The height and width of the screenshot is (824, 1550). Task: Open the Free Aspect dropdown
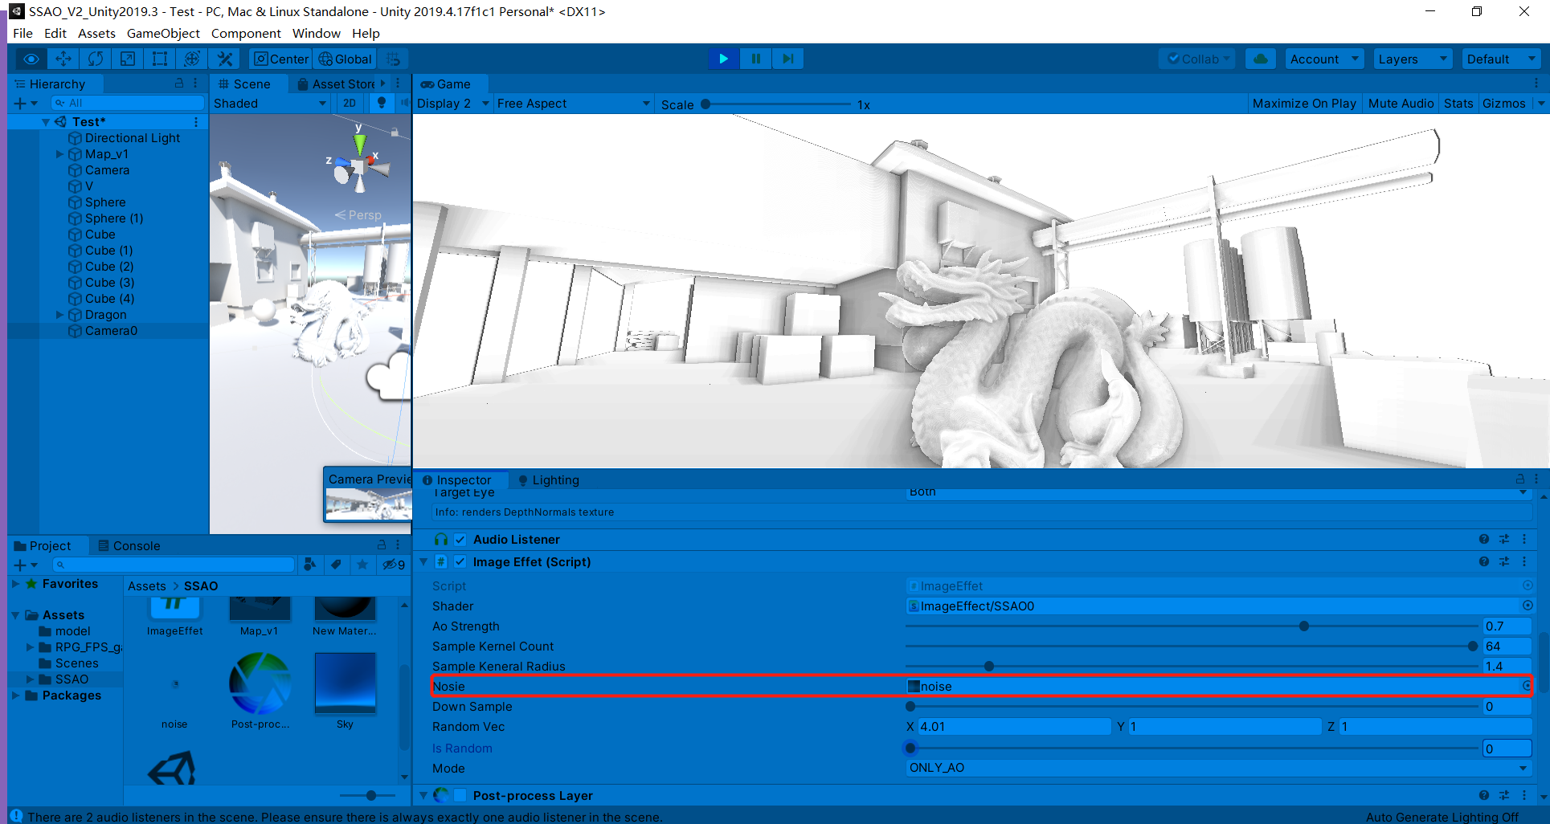pos(574,103)
